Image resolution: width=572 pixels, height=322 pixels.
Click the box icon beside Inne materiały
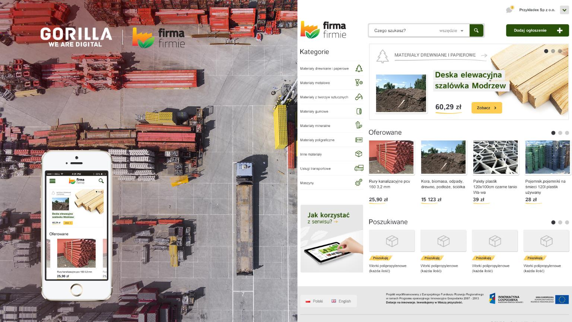point(359,154)
